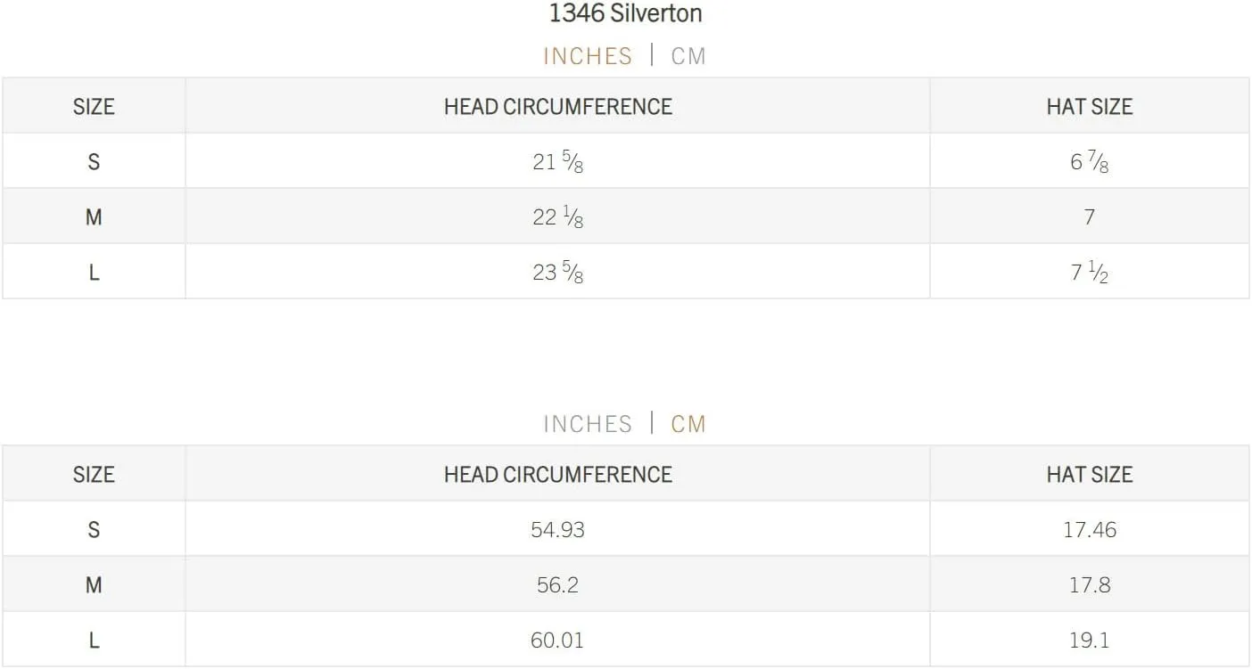Select the highlighted CM tab above the bottom table
This screenshot has width=1252, height=669.
point(688,424)
